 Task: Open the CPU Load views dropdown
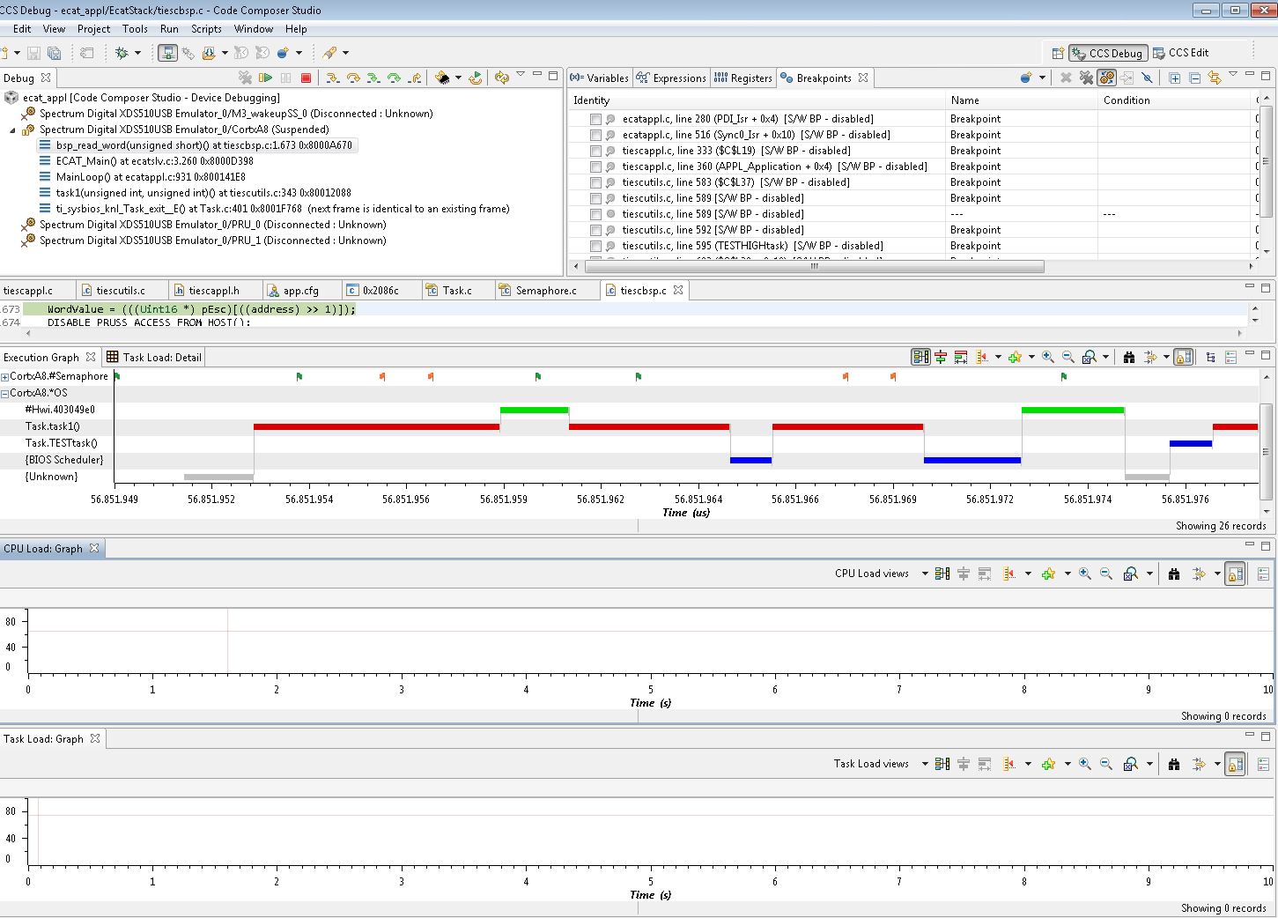(x=925, y=574)
